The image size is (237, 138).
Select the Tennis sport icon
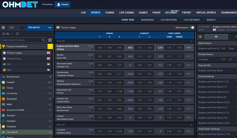[3, 88]
